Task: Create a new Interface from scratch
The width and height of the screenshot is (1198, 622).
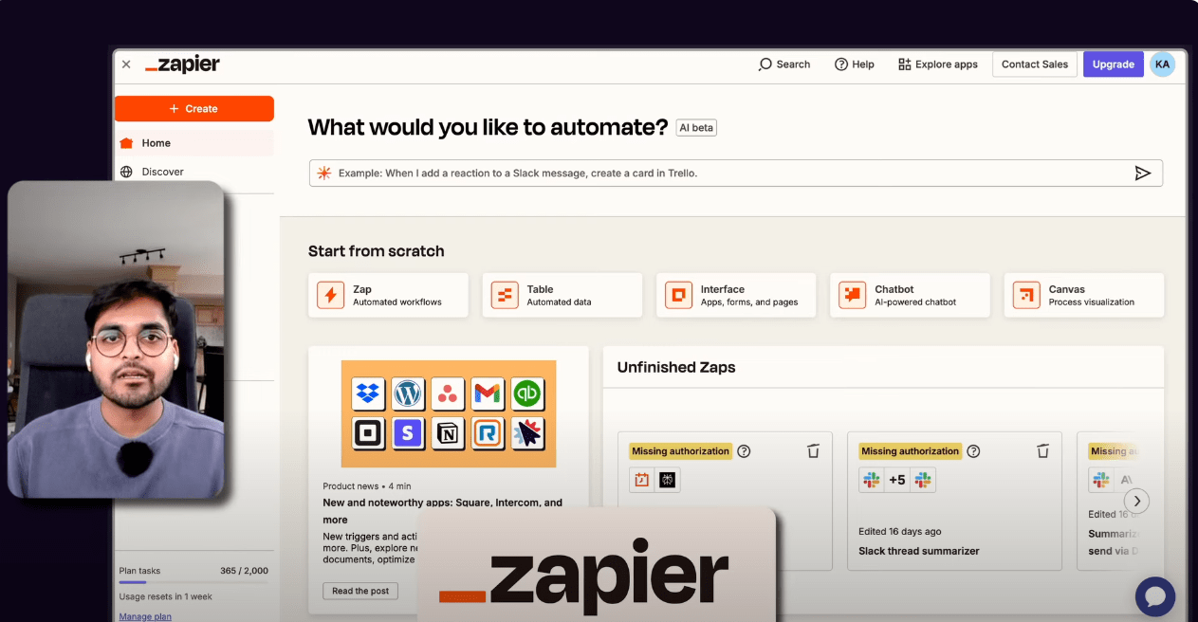Action: (x=736, y=295)
